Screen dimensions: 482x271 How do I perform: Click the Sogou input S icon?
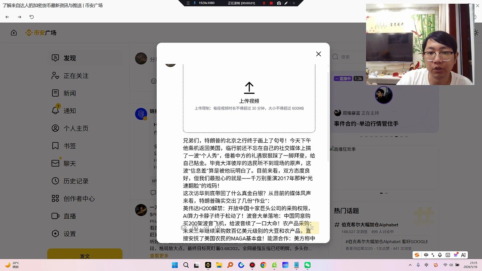coord(417,255)
